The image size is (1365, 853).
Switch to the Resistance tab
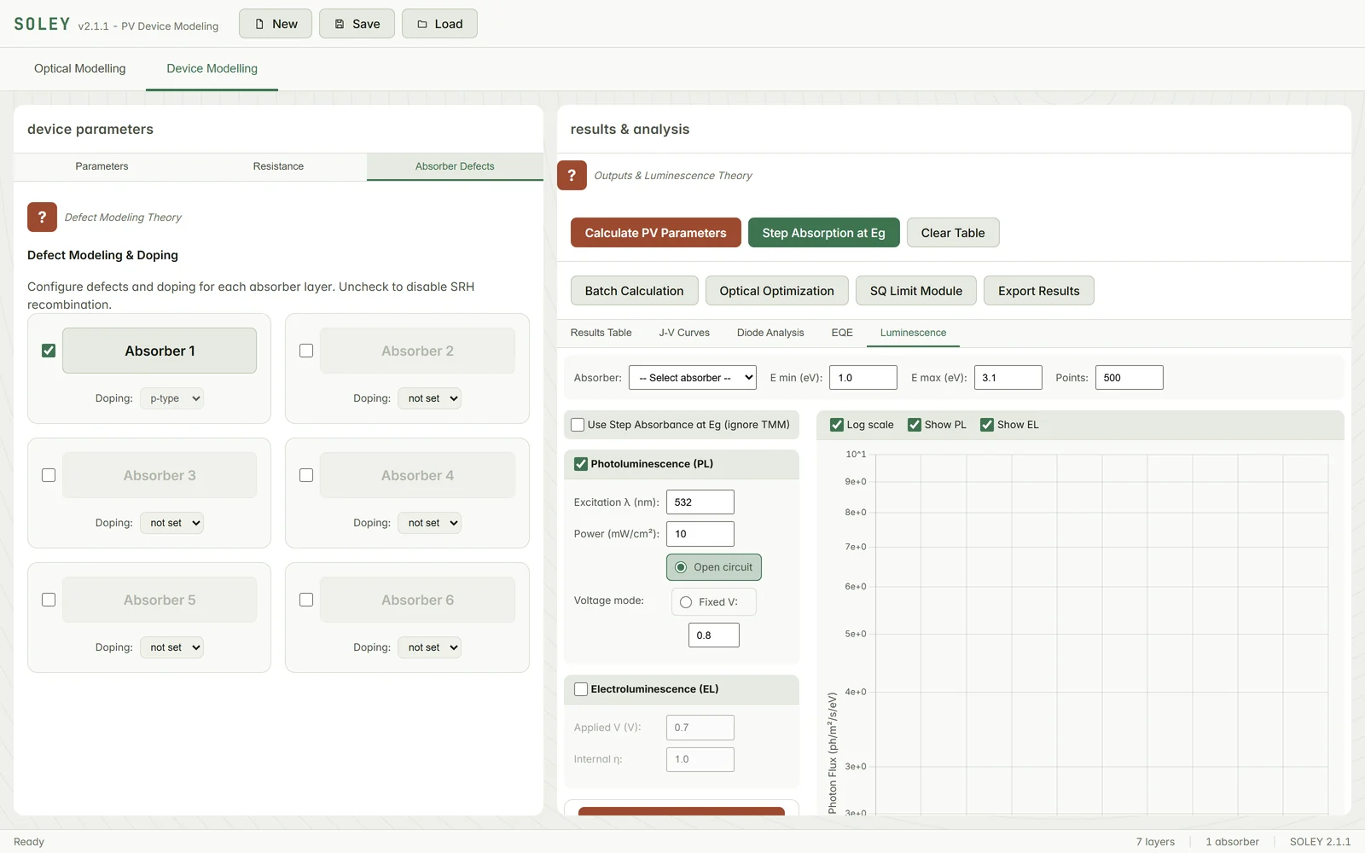coord(278,166)
